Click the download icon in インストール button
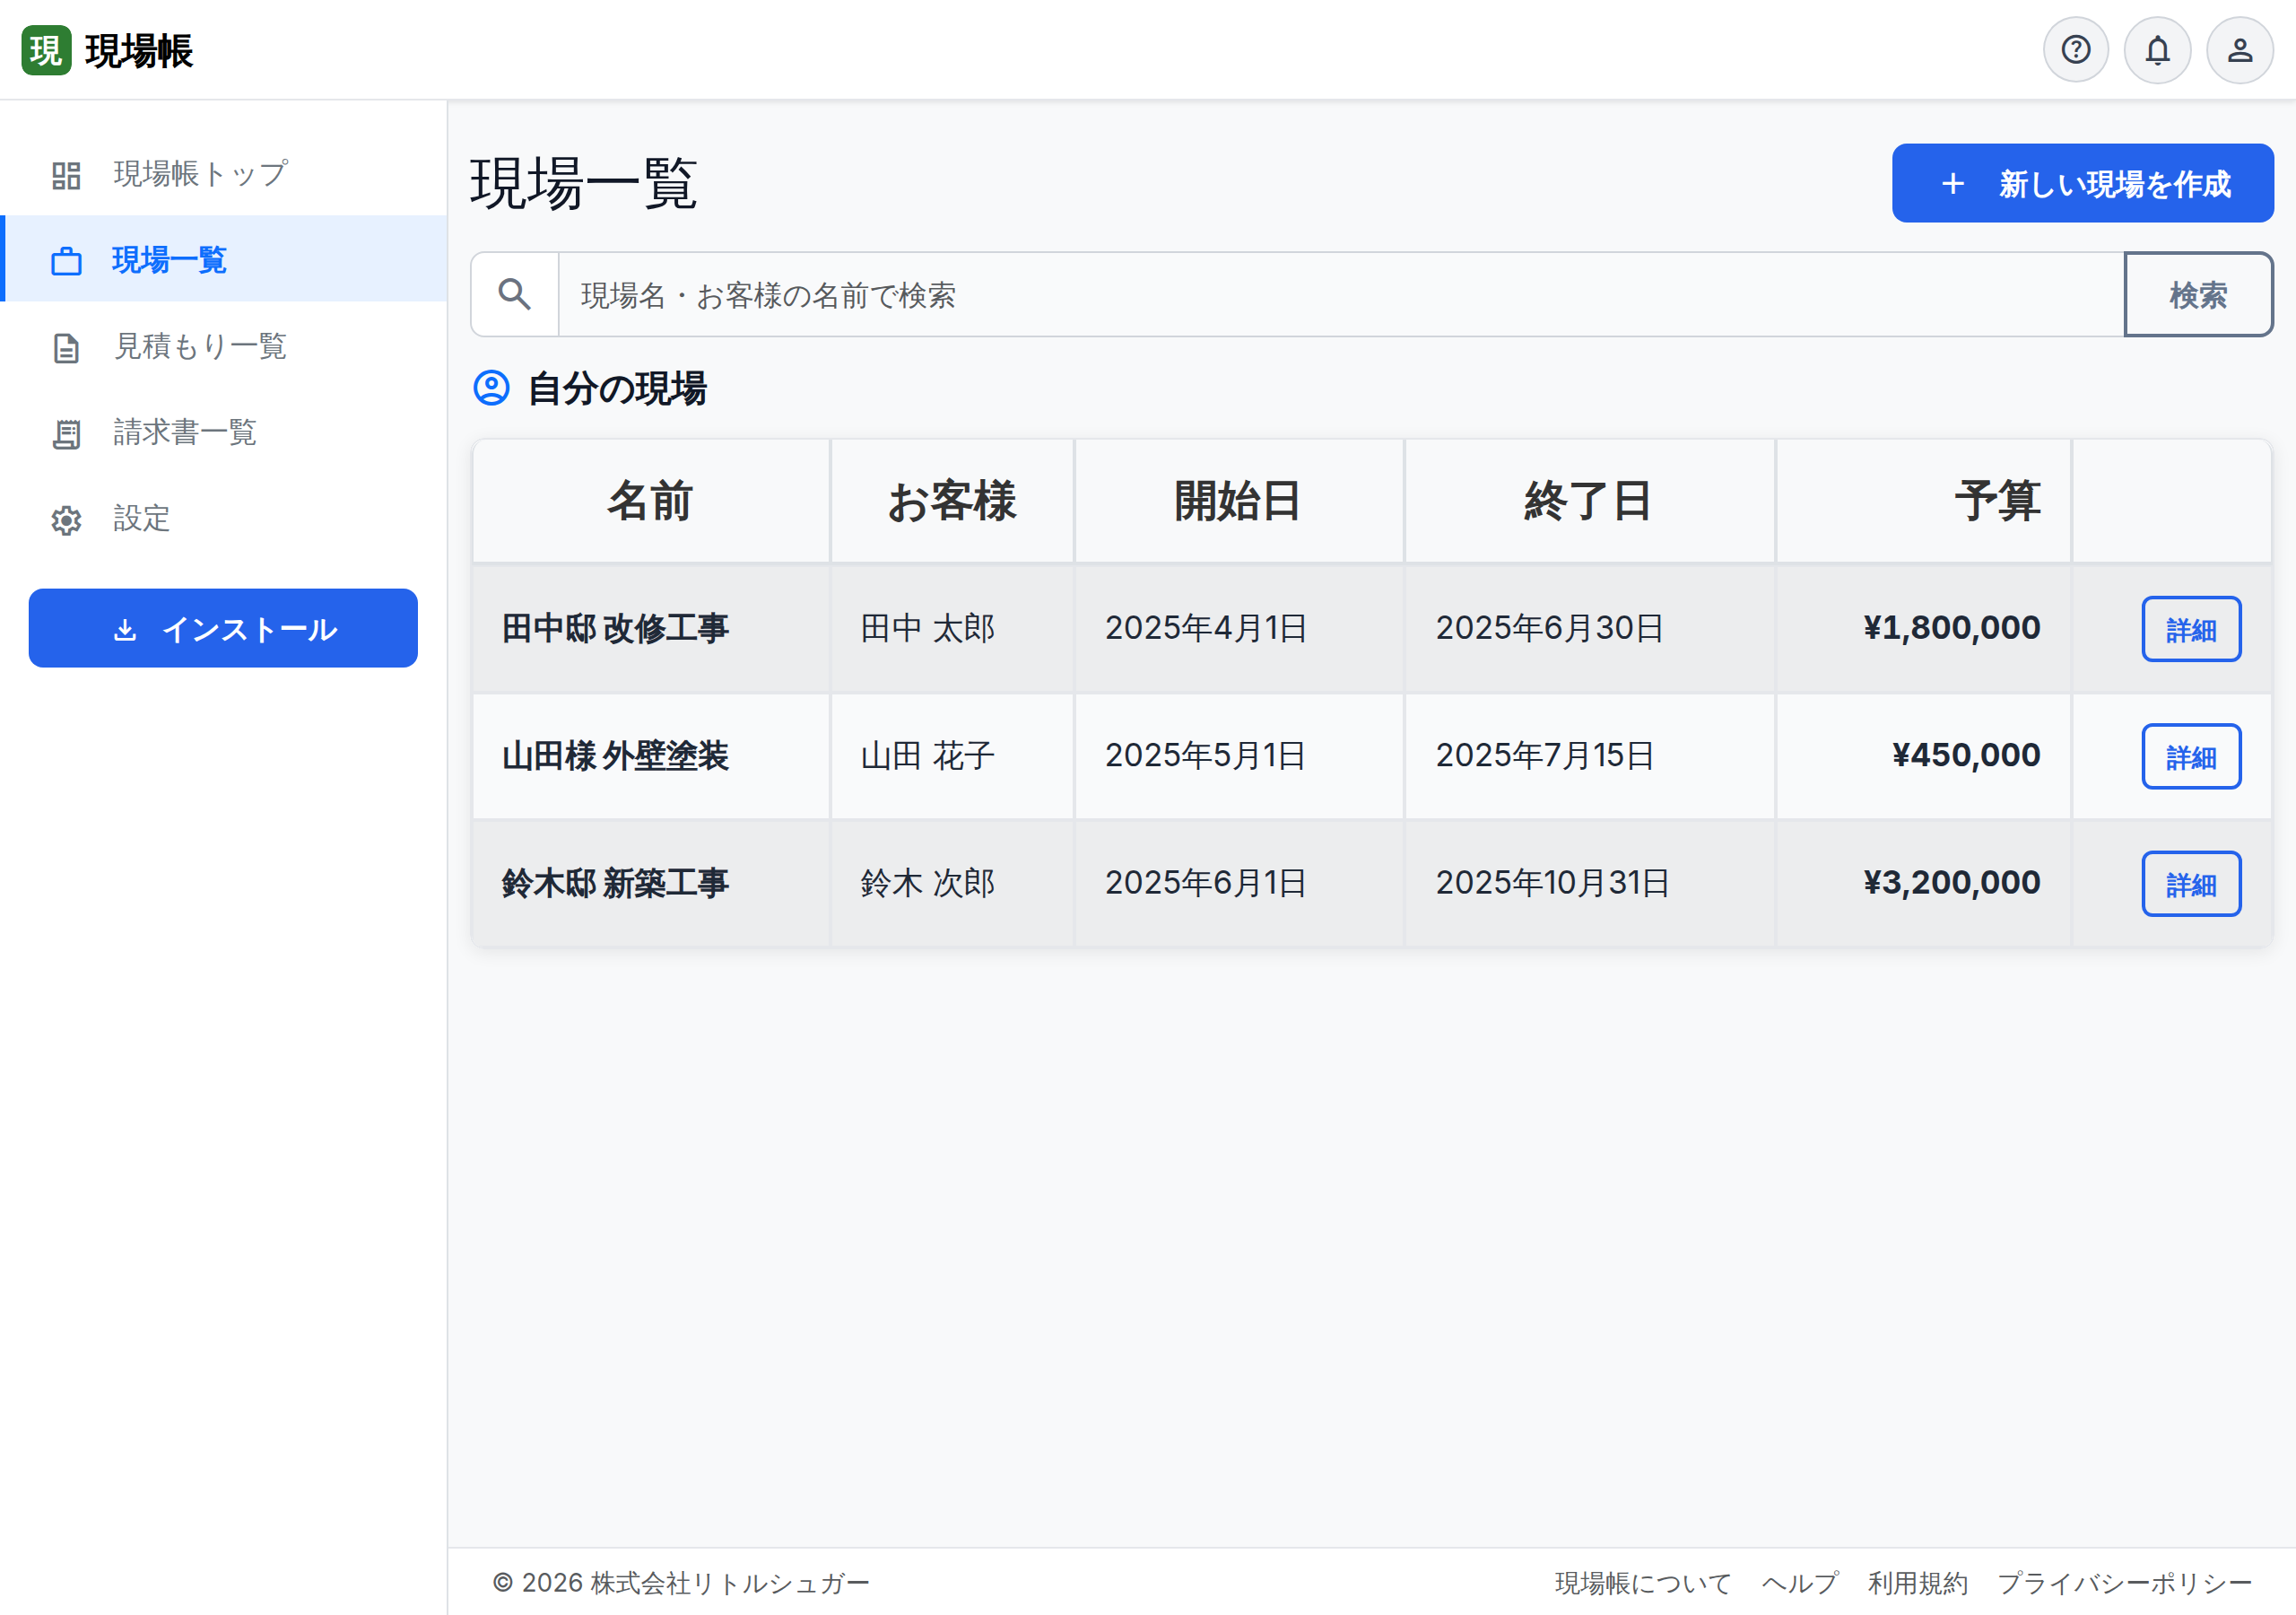Screen dimensions: 2296x1615 tap(125, 629)
